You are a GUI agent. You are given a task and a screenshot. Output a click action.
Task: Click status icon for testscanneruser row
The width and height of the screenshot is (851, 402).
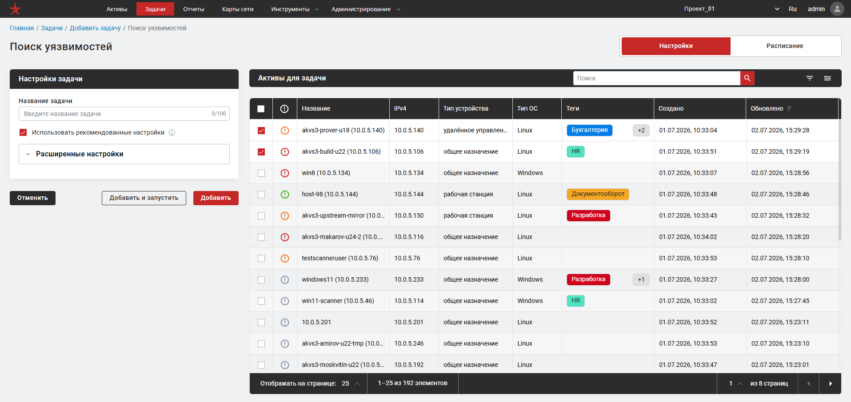285,259
